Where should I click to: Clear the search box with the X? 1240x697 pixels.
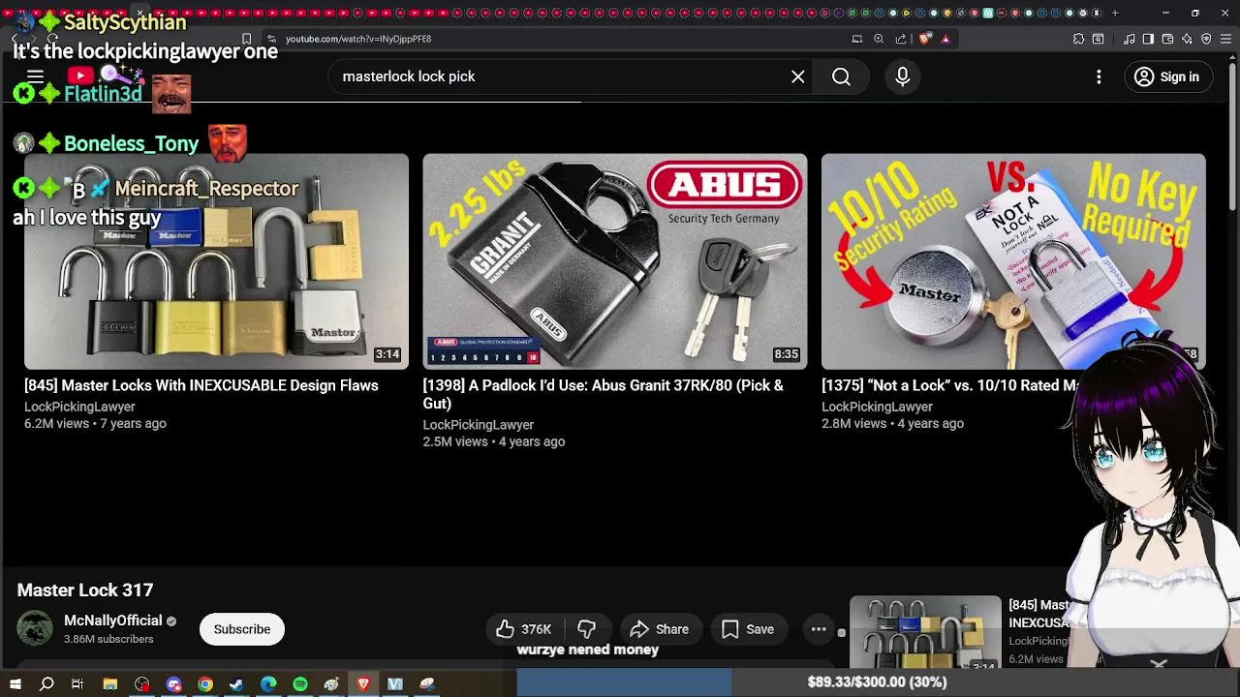[x=797, y=76]
